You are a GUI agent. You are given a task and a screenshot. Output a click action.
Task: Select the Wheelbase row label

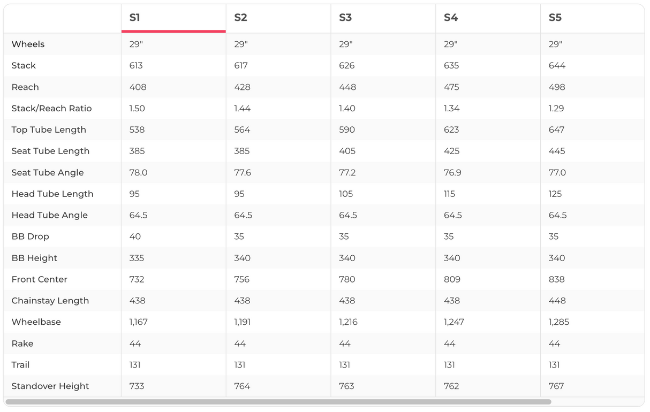(x=36, y=322)
